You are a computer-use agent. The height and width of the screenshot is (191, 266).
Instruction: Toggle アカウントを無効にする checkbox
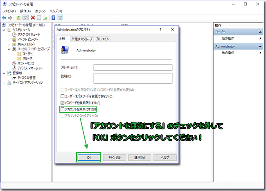pyautogui.click(x=63, y=109)
